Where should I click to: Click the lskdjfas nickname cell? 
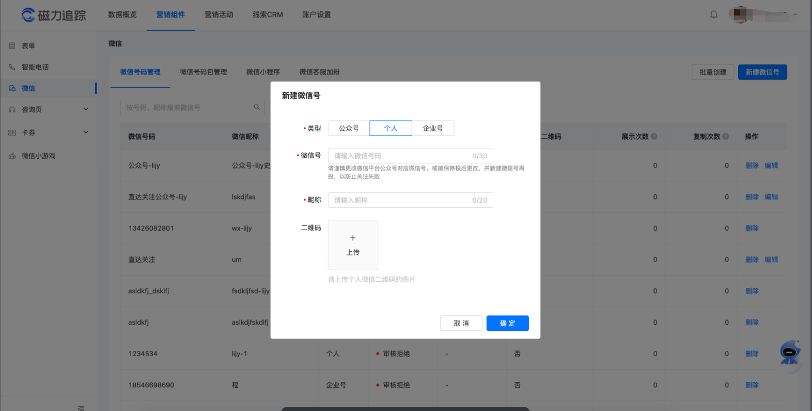pos(244,197)
